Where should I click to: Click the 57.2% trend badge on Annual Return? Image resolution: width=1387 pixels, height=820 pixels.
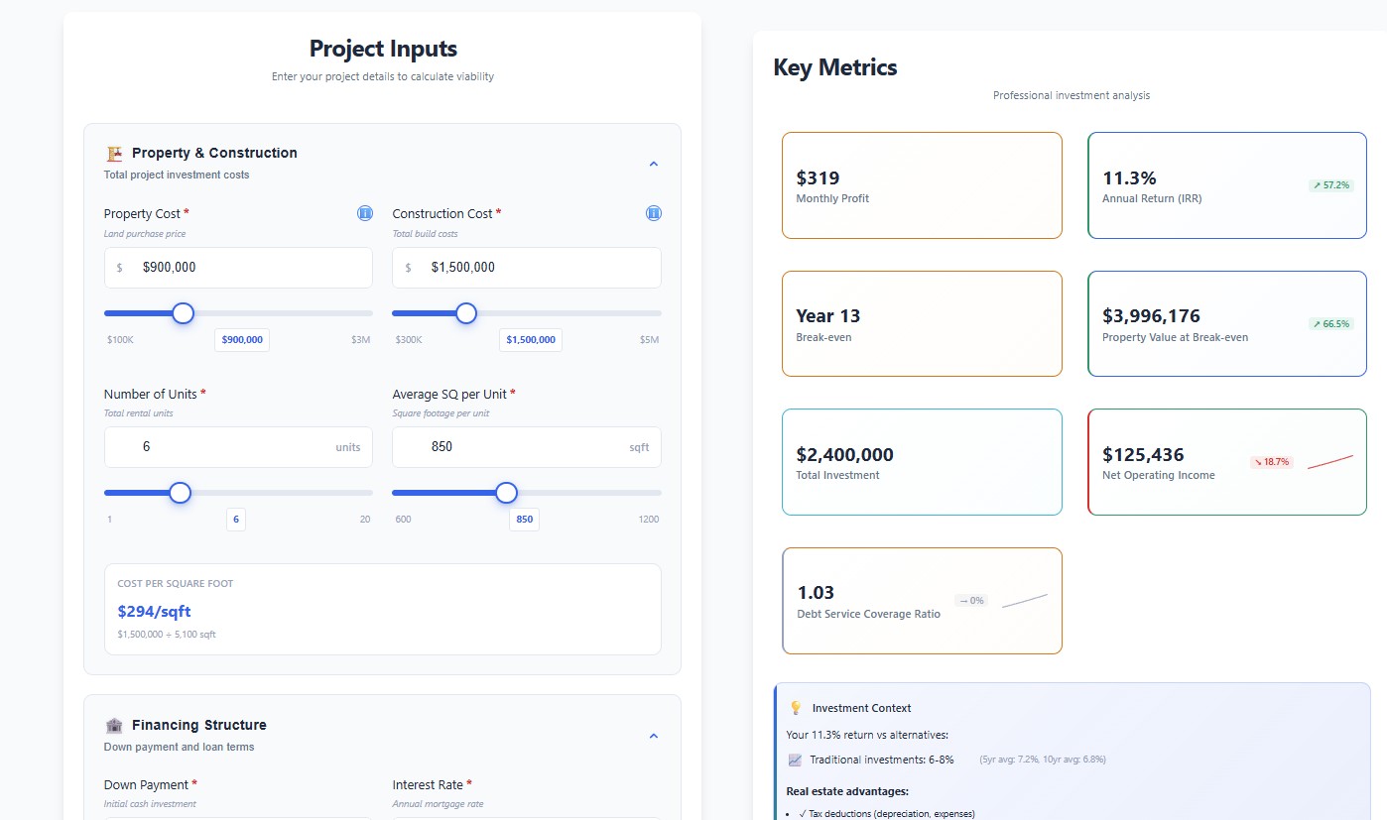(x=1330, y=183)
